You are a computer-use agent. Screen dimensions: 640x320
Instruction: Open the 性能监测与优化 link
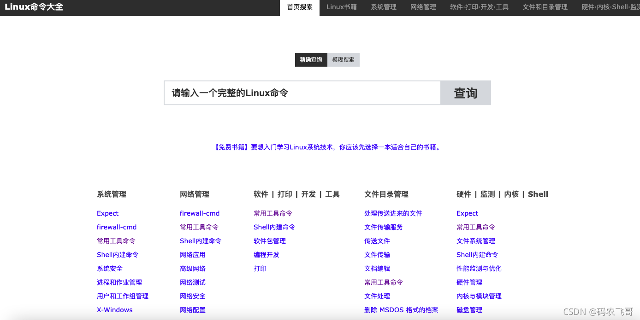pos(479,269)
